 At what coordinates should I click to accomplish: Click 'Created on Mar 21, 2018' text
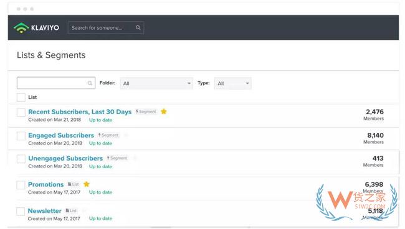click(x=54, y=120)
